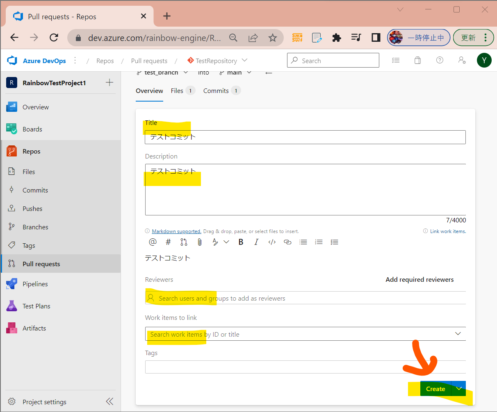Insert a numbered list
The height and width of the screenshot is (412, 497).
319,242
